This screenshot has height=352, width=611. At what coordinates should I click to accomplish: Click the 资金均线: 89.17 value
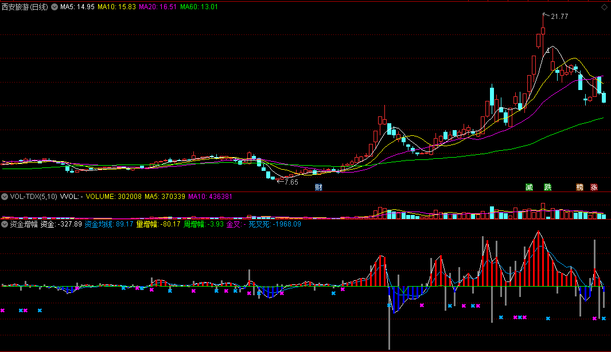(108, 224)
